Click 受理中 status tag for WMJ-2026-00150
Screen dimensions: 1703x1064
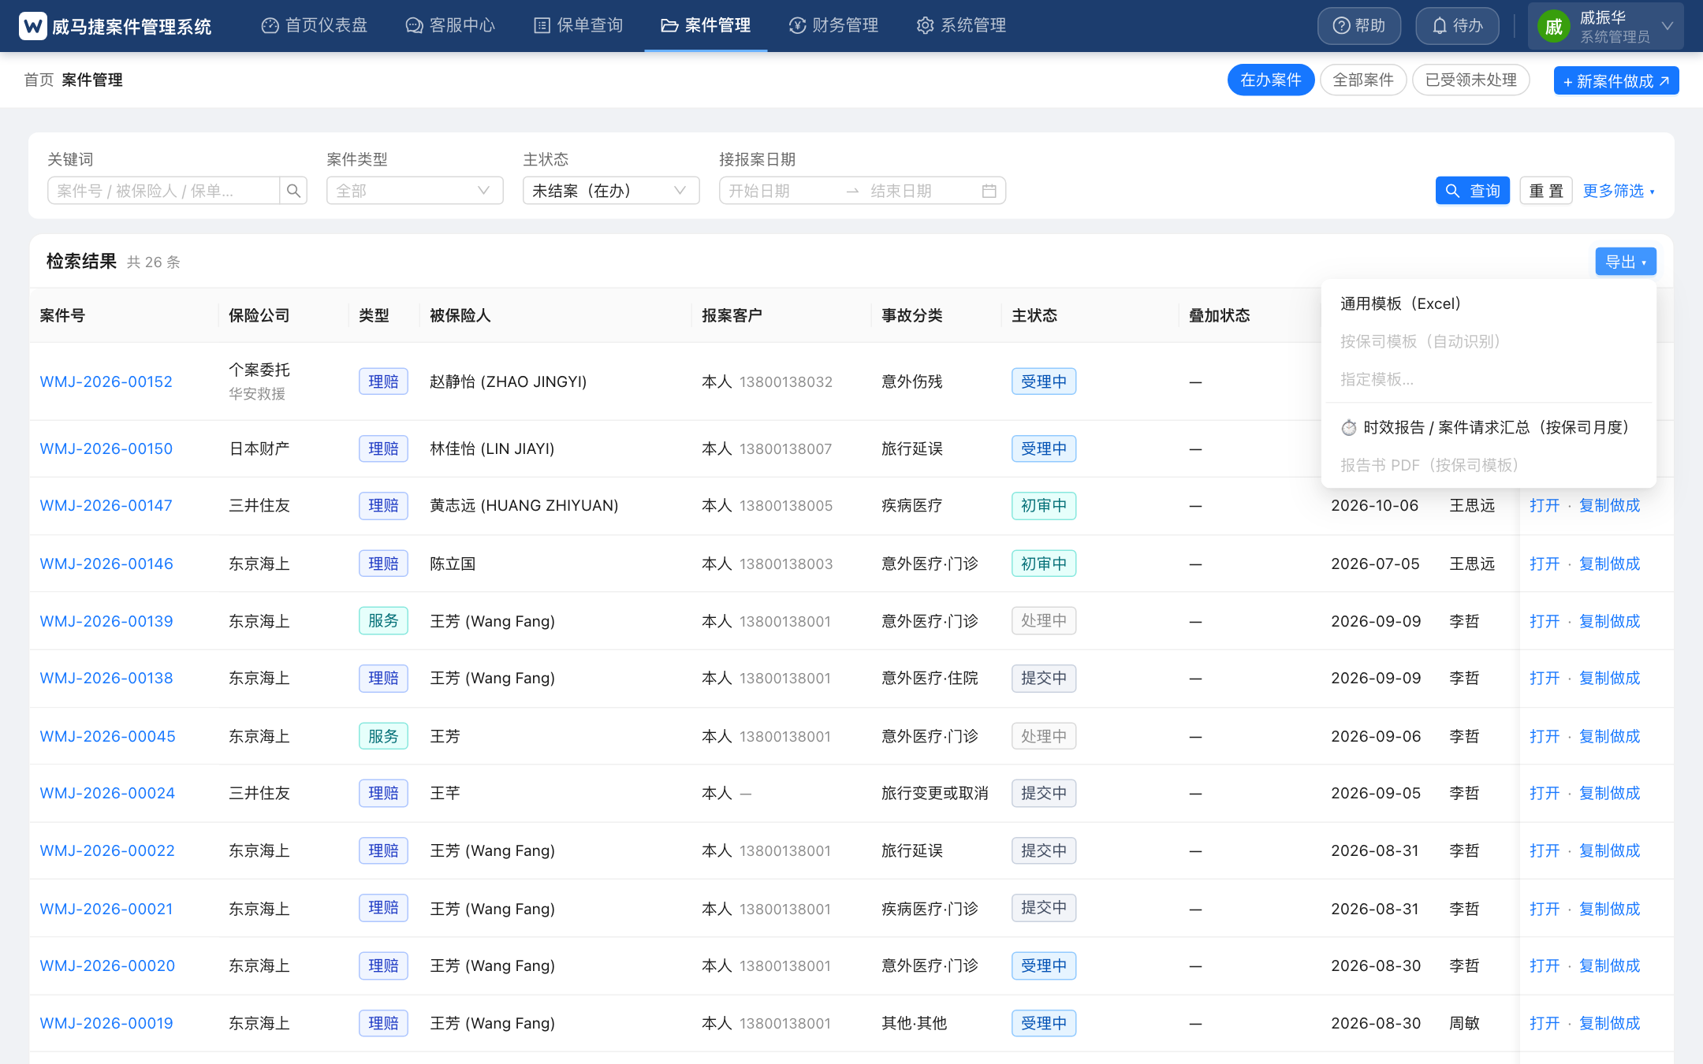click(1044, 448)
